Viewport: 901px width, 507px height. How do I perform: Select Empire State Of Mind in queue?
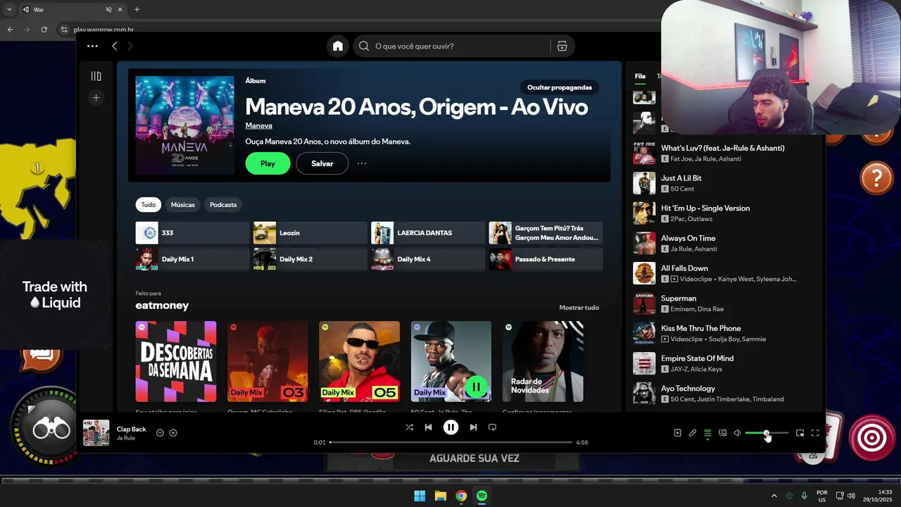pos(723,363)
